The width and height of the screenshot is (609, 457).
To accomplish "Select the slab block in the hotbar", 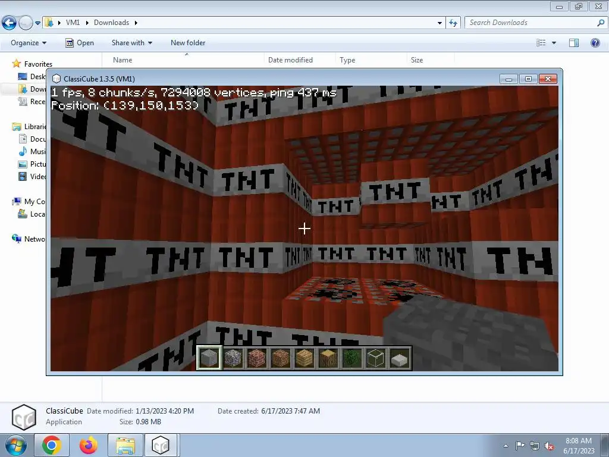I will click(399, 358).
